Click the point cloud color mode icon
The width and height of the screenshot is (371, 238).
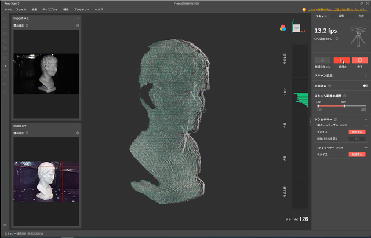(x=283, y=28)
